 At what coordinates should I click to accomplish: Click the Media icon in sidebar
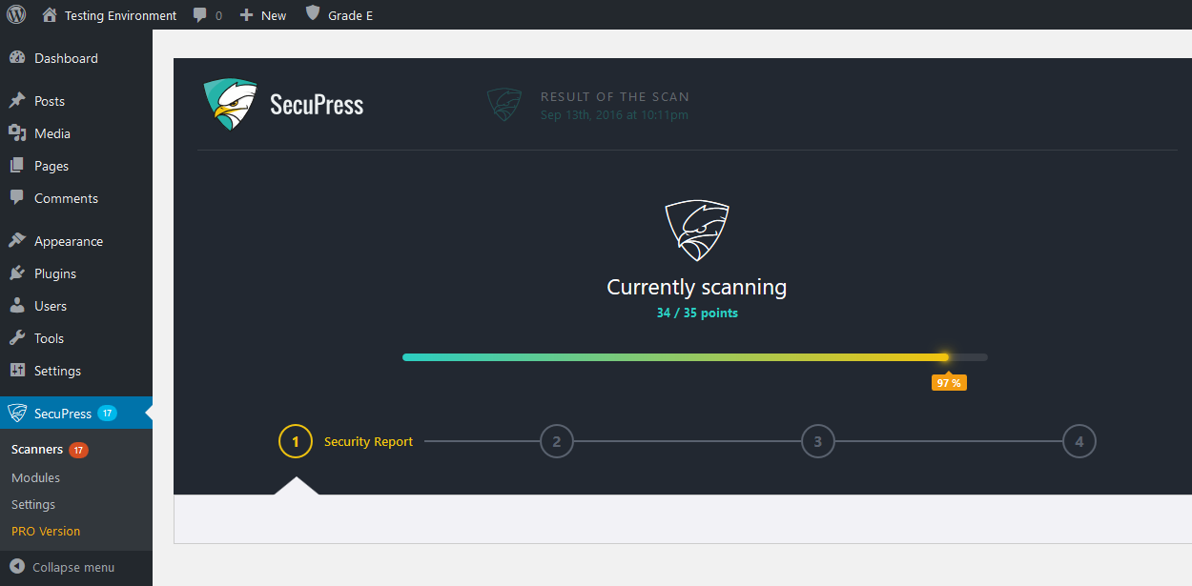point(17,133)
